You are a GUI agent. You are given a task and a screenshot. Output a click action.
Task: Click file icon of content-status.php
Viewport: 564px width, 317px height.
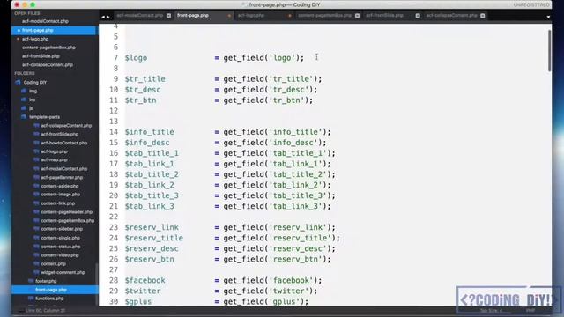pyautogui.click(x=36, y=247)
